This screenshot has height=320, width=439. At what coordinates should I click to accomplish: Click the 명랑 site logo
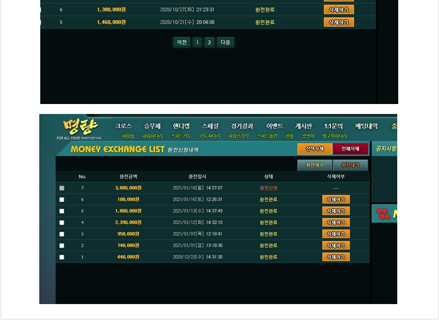coord(80,127)
